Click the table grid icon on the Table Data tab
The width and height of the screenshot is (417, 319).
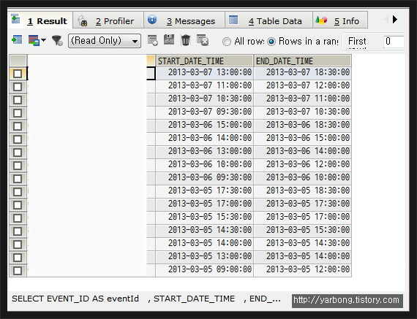(x=233, y=20)
